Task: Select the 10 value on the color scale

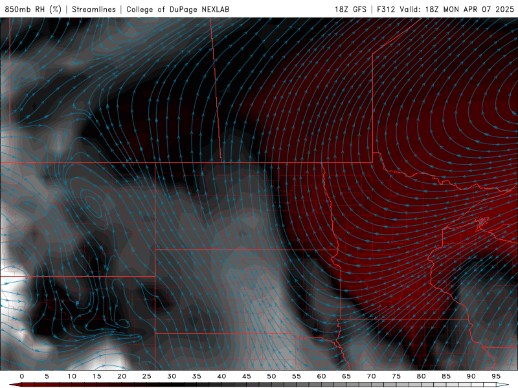Action: (x=72, y=376)
